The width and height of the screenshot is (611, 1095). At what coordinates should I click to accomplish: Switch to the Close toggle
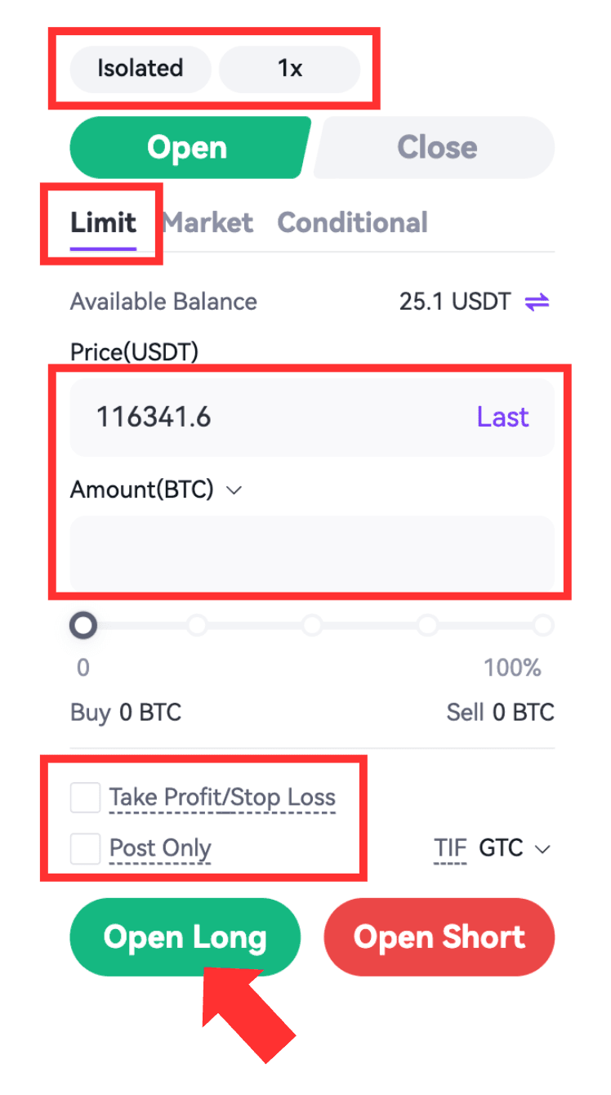437,148
